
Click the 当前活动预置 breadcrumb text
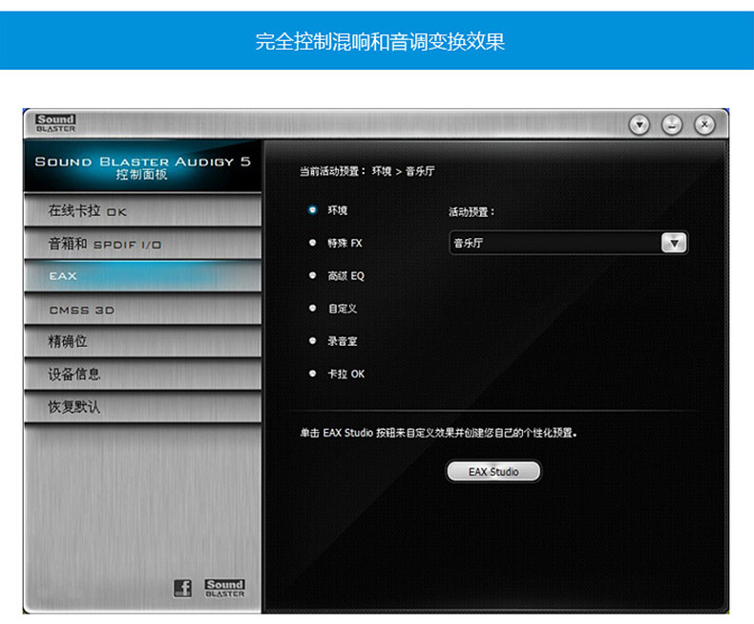pyautogui.click(x=367, y=171)
